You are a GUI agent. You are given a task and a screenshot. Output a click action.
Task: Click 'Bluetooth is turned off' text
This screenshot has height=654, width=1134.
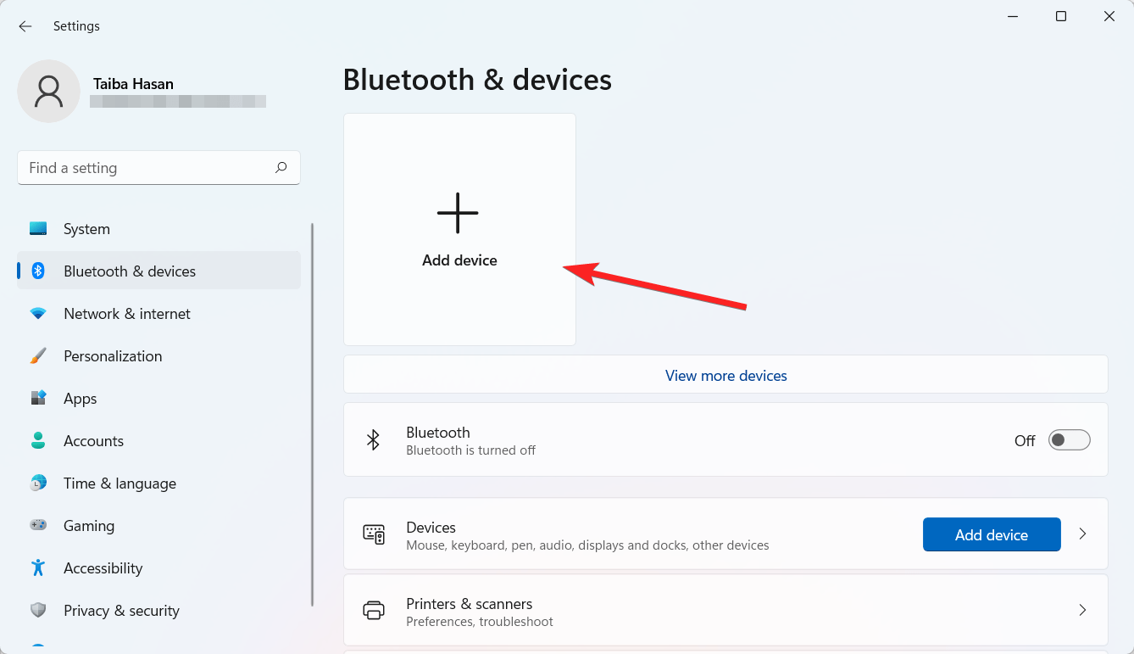(x=471, y=450)
